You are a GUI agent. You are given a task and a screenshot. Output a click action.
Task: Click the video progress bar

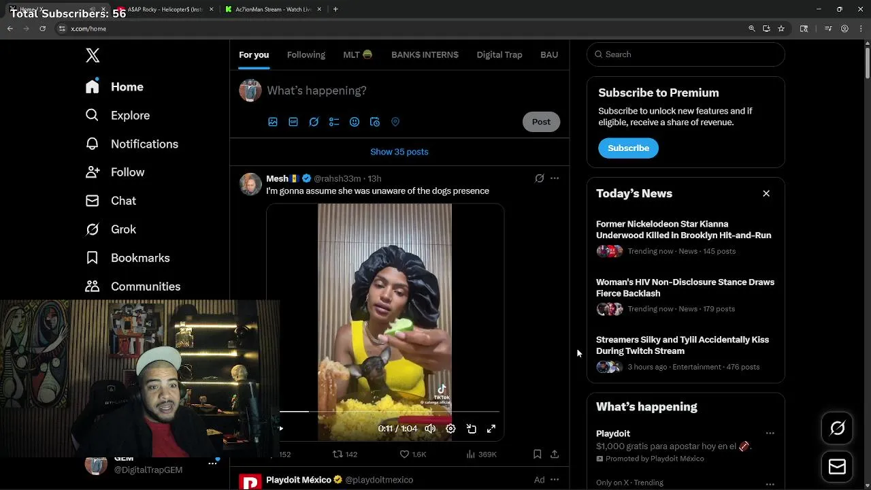click(x=390, y=412)
